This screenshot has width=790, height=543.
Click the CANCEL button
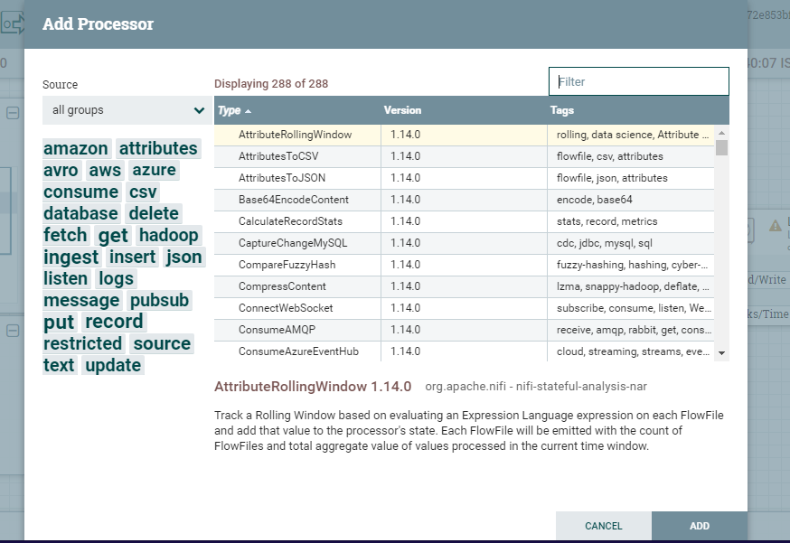(x=603, y=526)
